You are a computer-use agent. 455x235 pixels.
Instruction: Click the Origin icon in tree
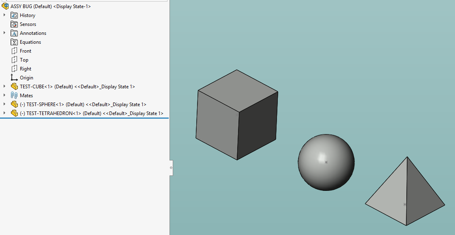(x=14, y=78)
